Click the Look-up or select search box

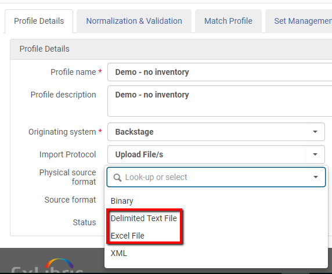pos(216,177)
